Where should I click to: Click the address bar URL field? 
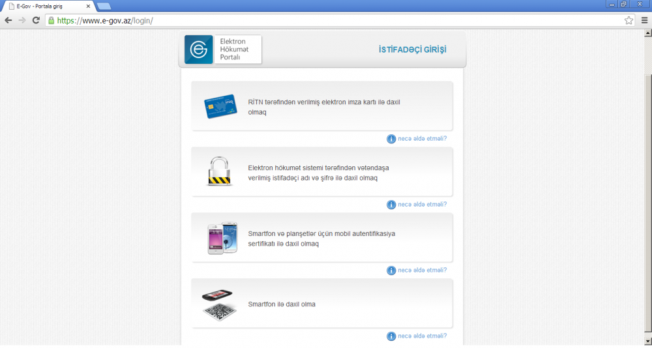pos(339,20)
